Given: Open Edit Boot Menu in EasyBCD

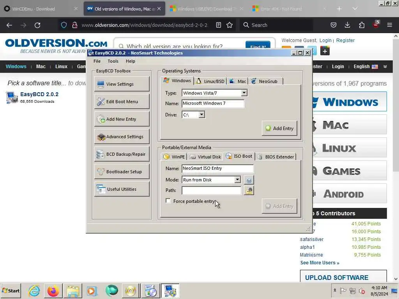Looking at the screenshot, I should [x=122, y=102].
